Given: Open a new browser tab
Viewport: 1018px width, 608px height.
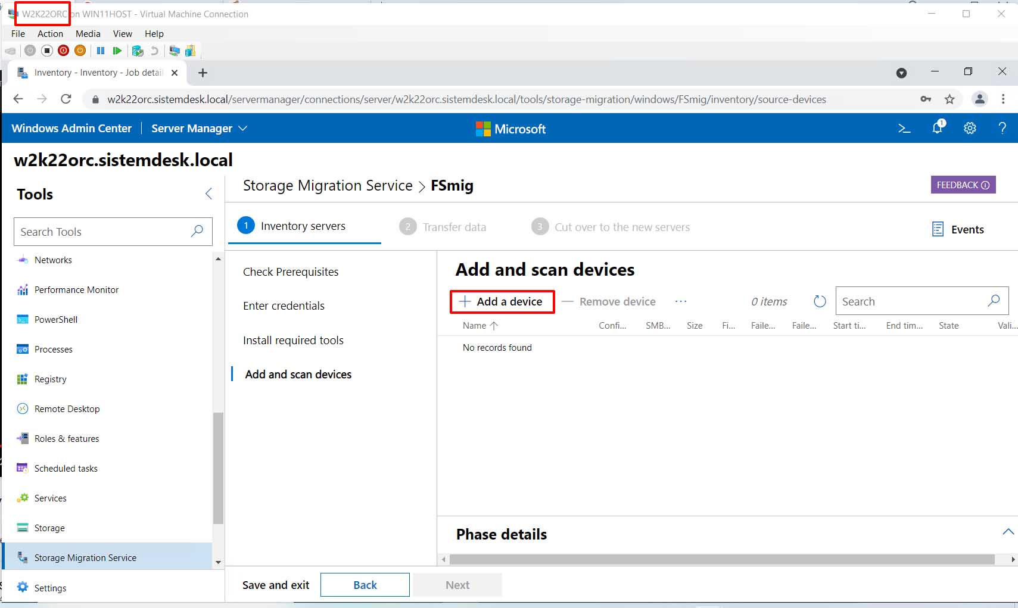Looking at the screenshot, I should click(203, 73).
